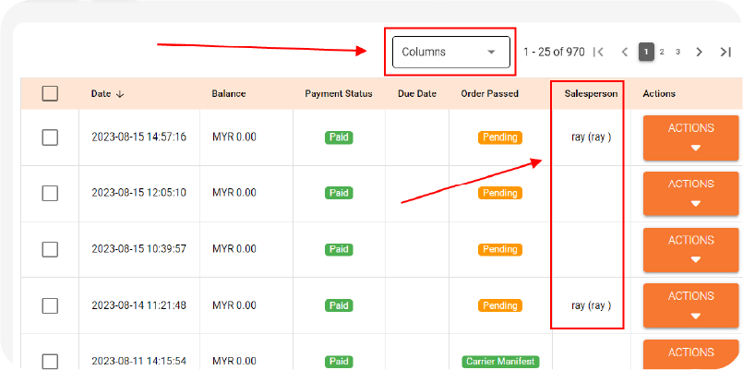Click MYR 0.00 balance in 2023-08-11 14:15:54 row
This screenshot has height=370, width=743.
tap(234, 361)
